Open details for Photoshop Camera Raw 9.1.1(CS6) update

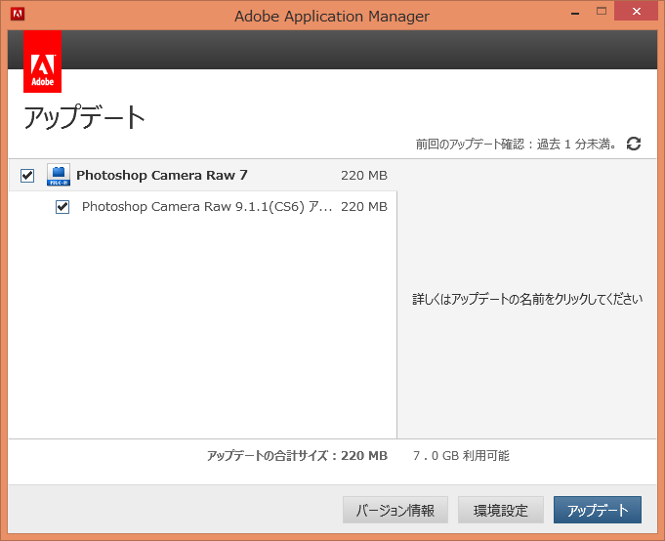pyautogui.click(x=207, y=207)
